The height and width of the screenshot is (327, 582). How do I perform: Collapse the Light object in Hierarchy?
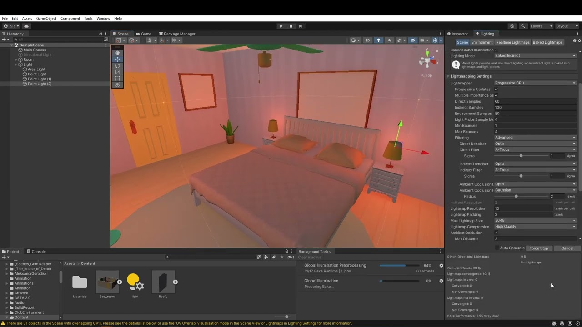pyautogui.click(x=16, y=64)
